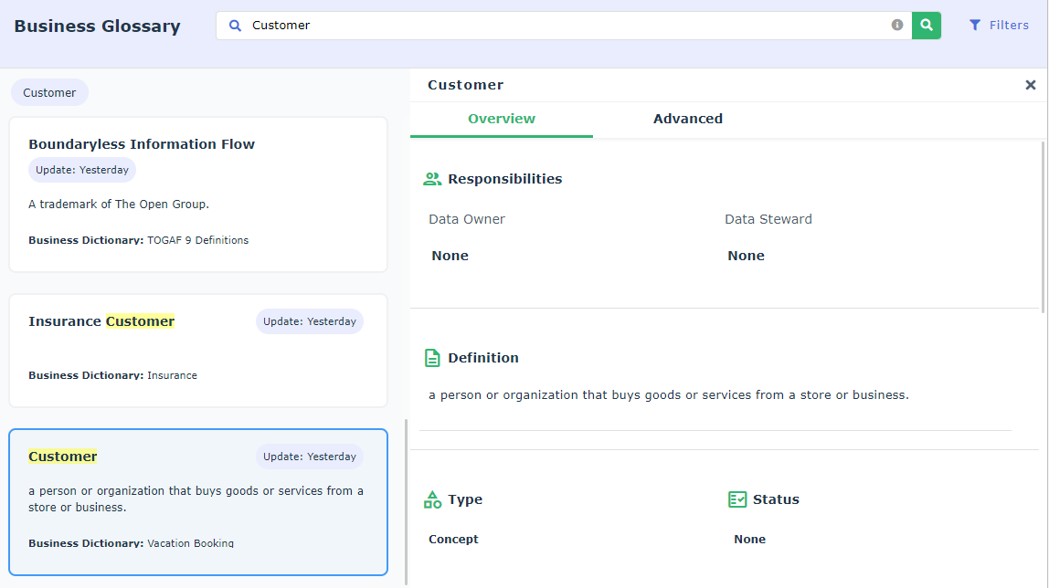Screen dimensions: 1049x588
Task: Click the Type shapes icon
Action: point(432,499)
